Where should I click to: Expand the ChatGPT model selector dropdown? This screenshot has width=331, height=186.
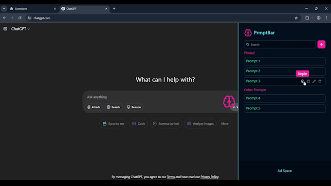[20, 29]
